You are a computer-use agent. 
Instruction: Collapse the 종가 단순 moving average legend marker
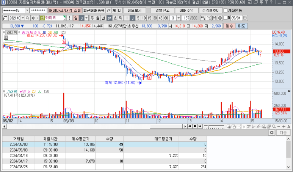(x=19, y=33)
